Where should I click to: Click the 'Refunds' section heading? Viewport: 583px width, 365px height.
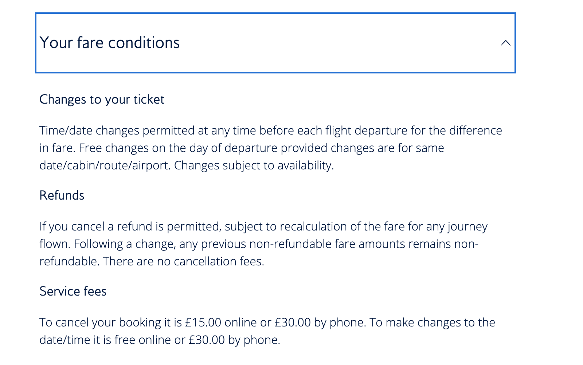[62, 195]
